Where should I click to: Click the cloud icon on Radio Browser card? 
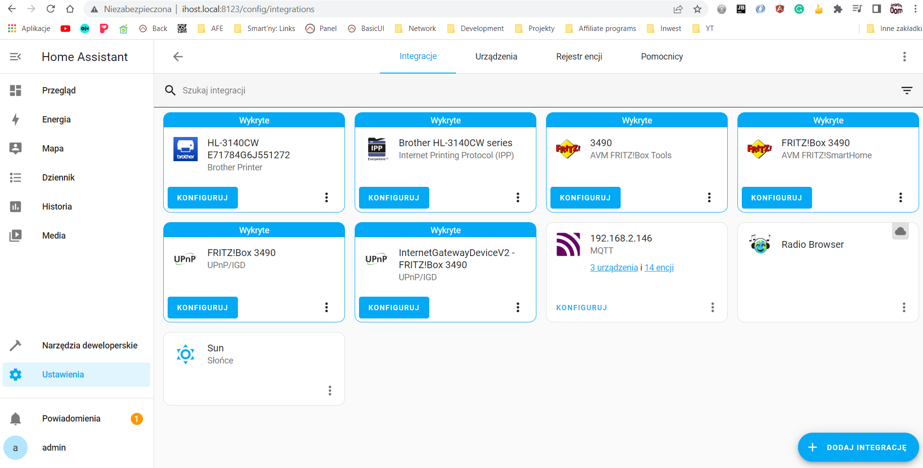900,231
